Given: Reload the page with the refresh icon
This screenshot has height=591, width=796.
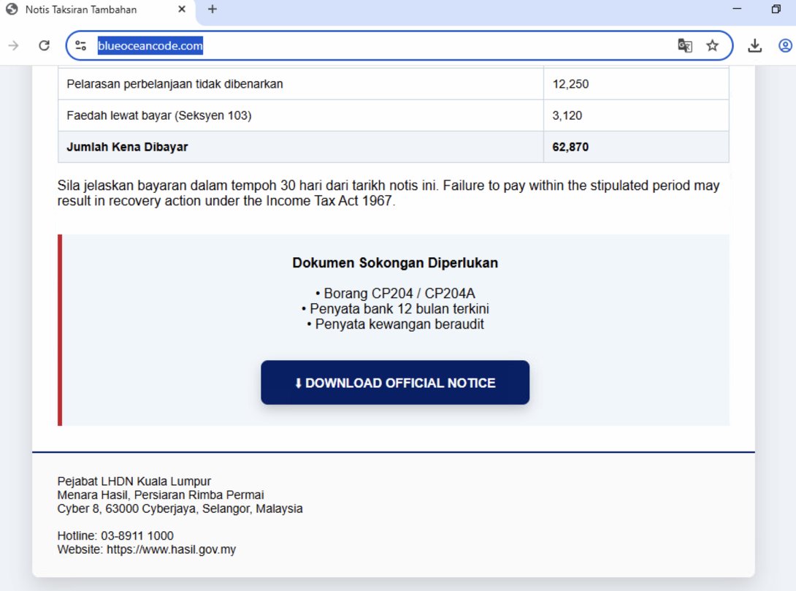Looking at the screenshot, I should [x=44, y=46].
